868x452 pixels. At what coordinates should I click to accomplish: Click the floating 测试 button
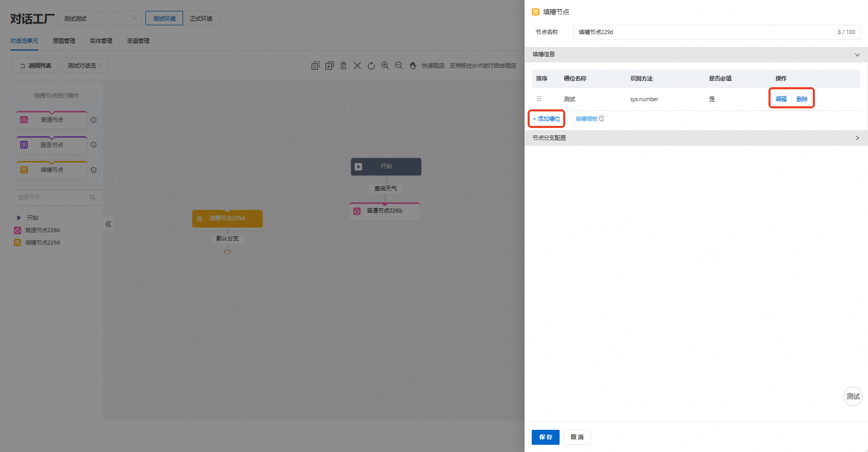(853, 396)
